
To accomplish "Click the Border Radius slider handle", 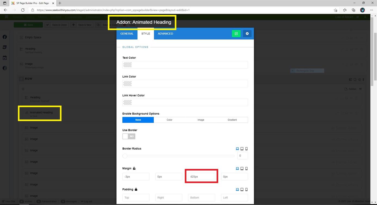I will coord(125,156).
